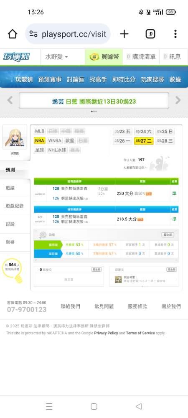188x418 pixels.
Task: Click the playsport site logo
Action: (17, 57)
